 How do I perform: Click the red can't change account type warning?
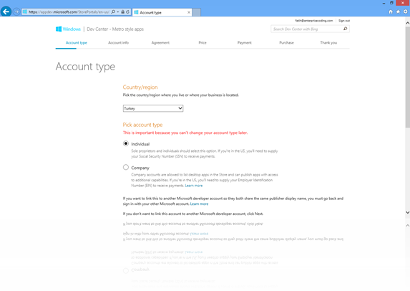tap(185, 133)
